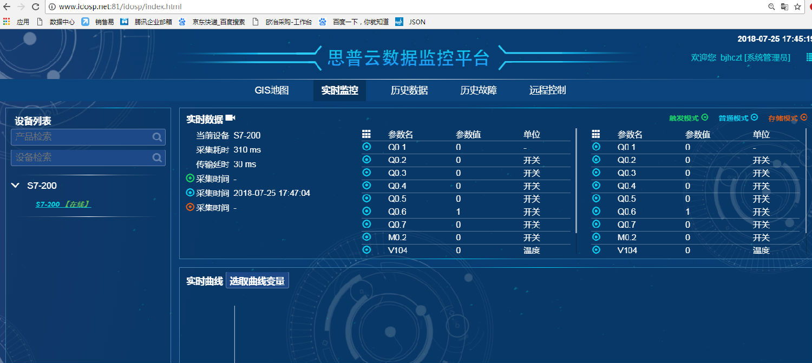Click the list icon right of 系统管理员
Screen dimensions: 812x363
click(x=808, y=57)
